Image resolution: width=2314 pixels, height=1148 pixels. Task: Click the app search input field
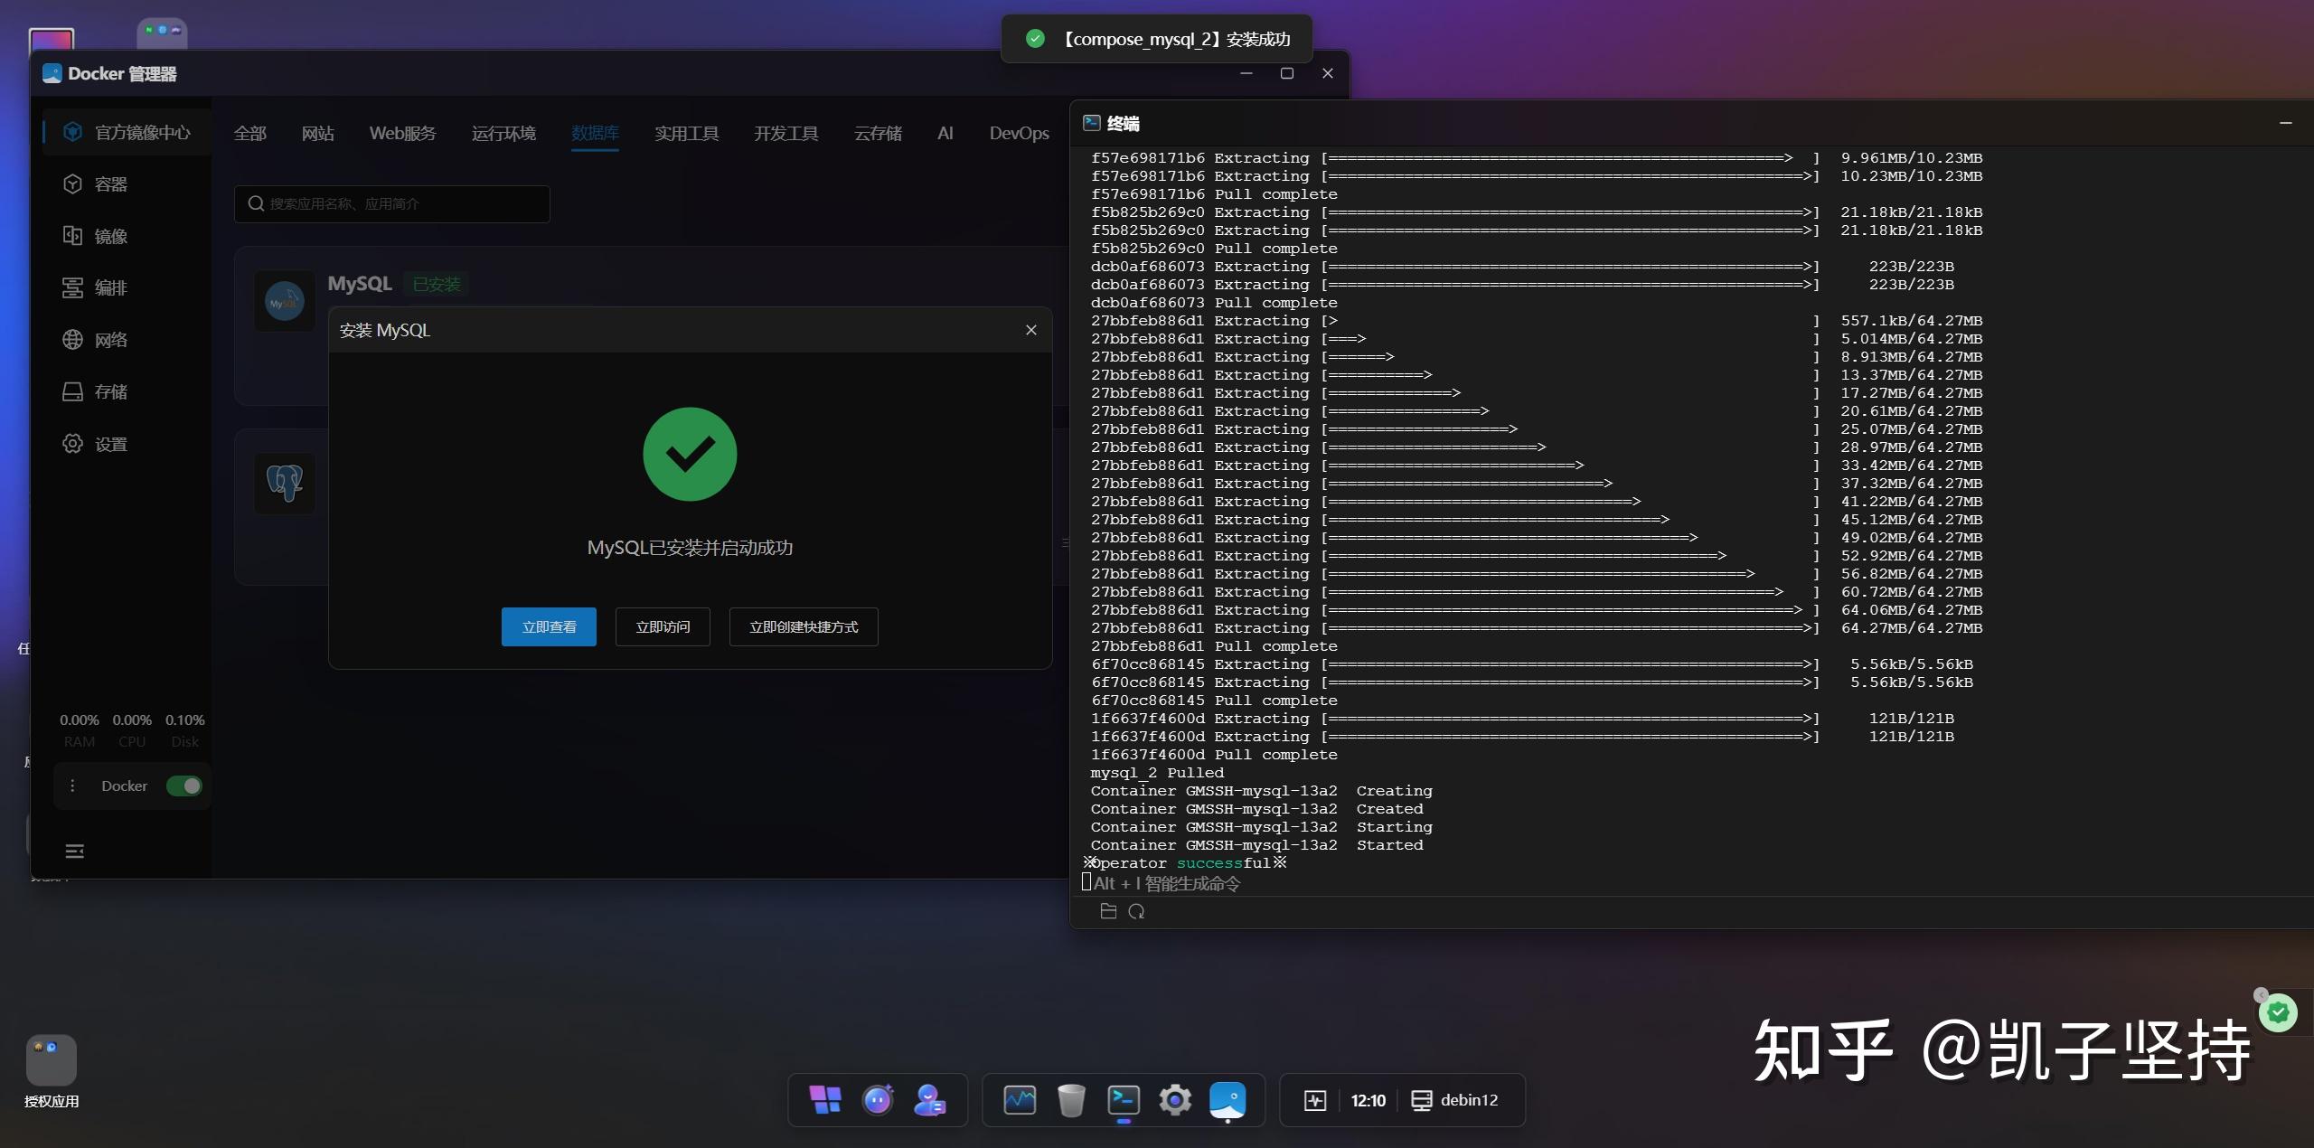[x=392, y=203]
